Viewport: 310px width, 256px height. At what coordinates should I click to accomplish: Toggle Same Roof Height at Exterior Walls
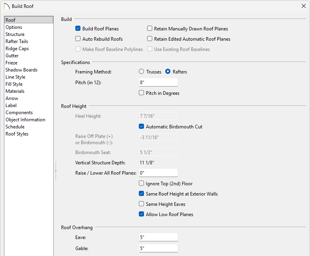click(142, 194)
